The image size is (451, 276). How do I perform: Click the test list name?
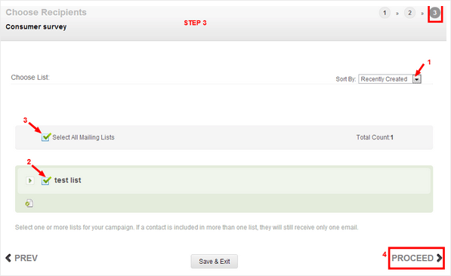tap(67, 180)
